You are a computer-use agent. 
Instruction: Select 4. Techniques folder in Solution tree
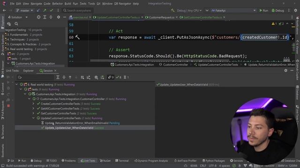click(15, 39)
